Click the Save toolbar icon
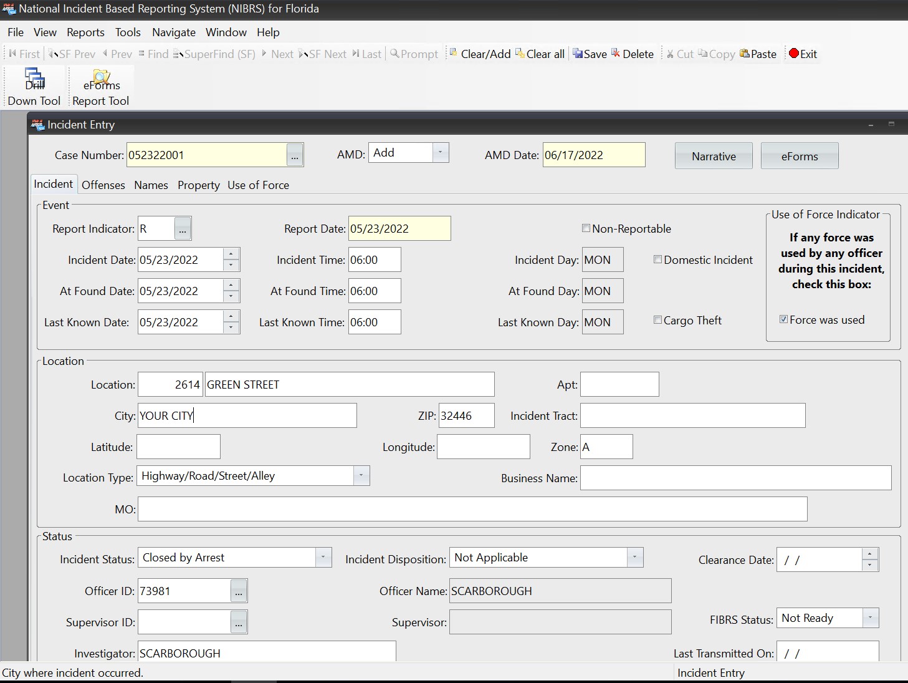Viewport: 908px width, 683px height. pyautogui.click(x=589, y=54)
